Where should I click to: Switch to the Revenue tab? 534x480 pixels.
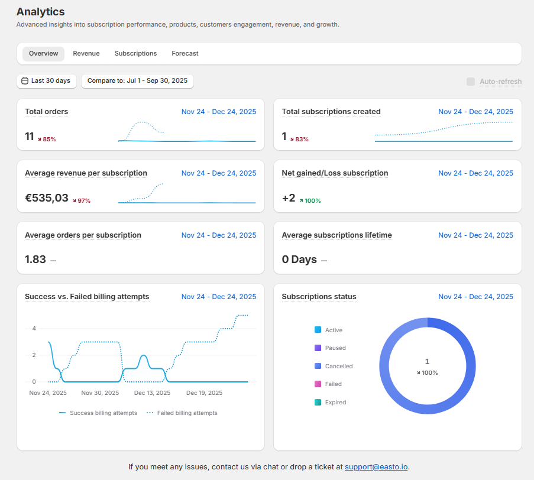point(86,54)
